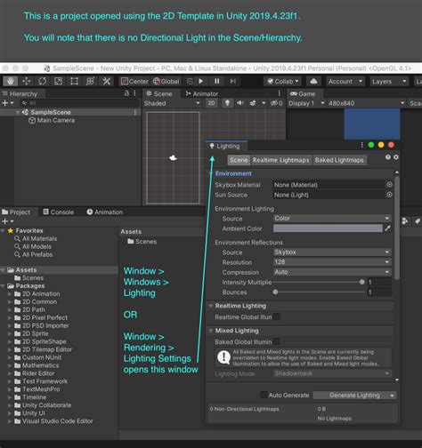The height and width of the screenshot is (448, 422).
Task: Pick Sun Source light object
Action: click(389, 195)
